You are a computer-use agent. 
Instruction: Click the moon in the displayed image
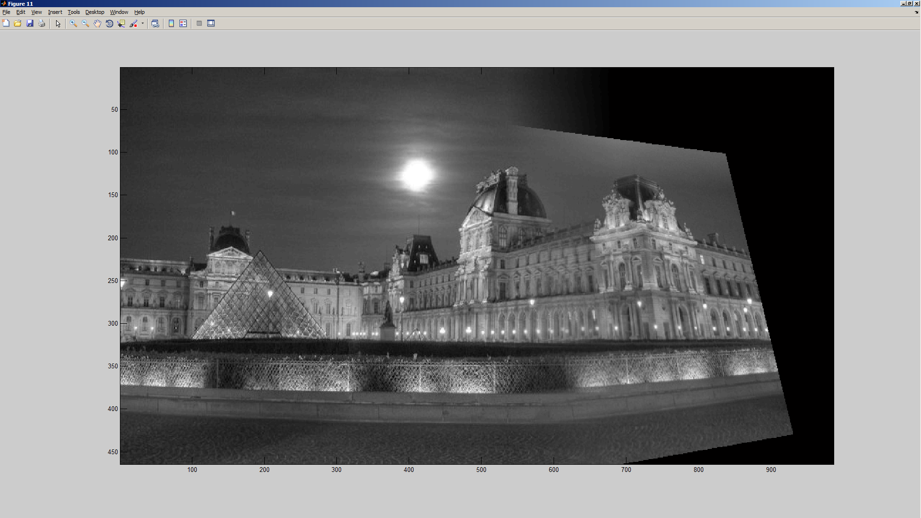click(416, 175)
